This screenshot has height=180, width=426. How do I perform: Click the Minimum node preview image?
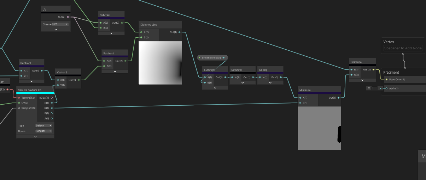(319, 128)
